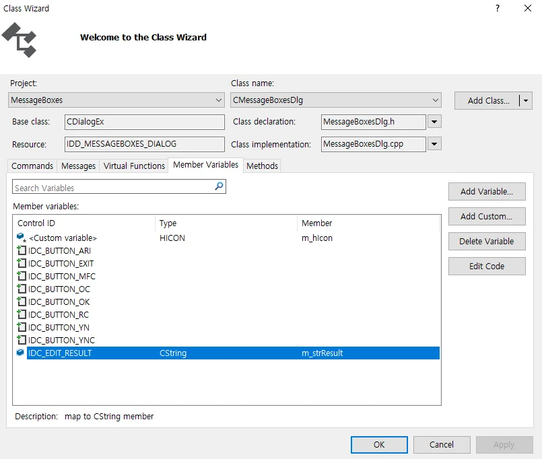Click the Custom variable row icon
This screenshot has height=459, width=542.
(22, 238)
